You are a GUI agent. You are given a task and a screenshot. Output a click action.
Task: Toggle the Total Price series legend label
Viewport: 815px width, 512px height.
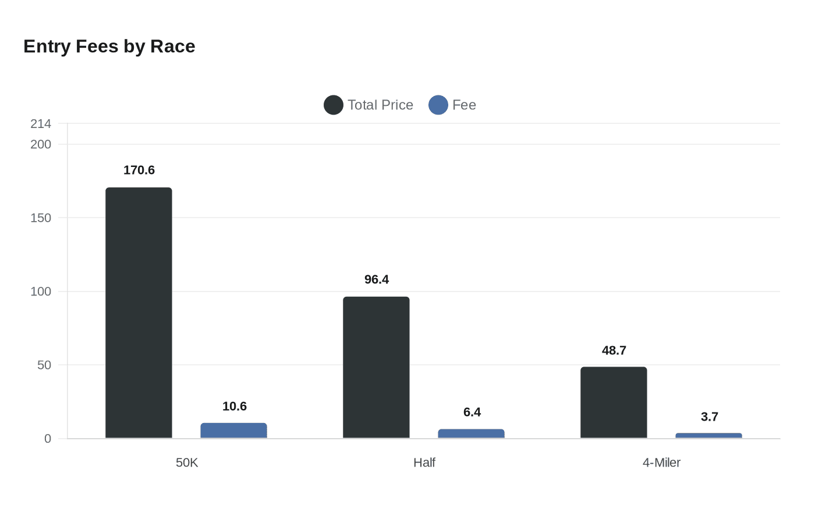[380, 105]
